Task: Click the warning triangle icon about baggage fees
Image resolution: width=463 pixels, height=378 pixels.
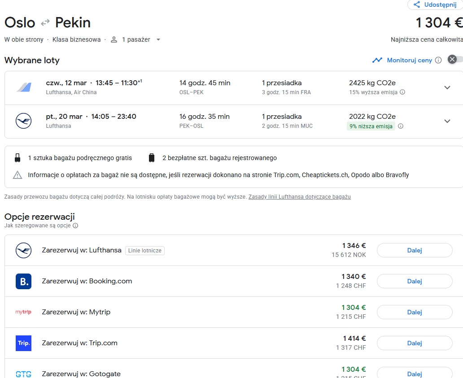Action: [x=17, y=175]
